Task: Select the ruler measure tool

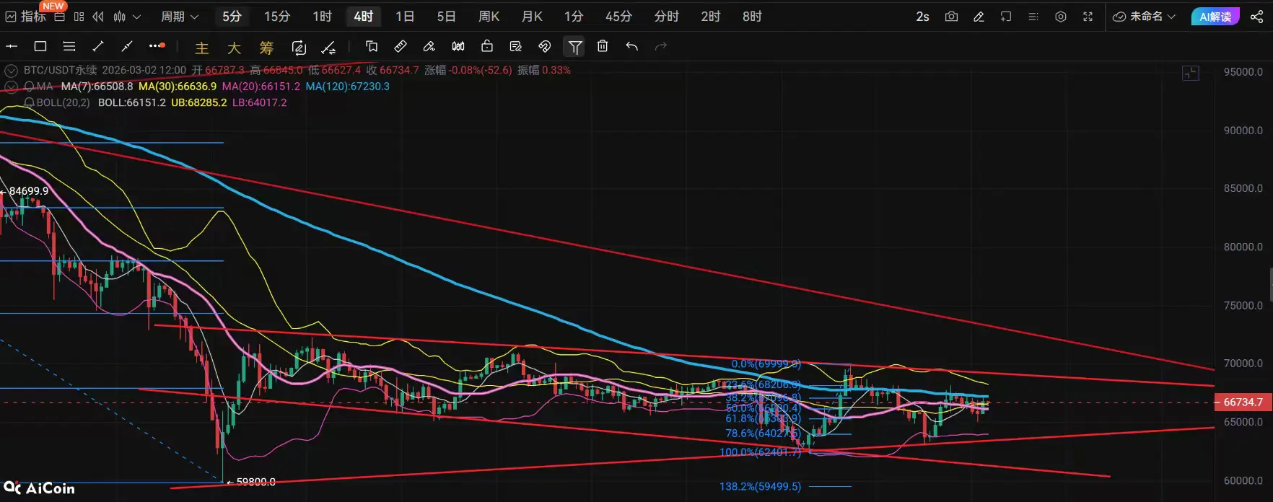Action: pyautogui.click(x=401, y=46)
